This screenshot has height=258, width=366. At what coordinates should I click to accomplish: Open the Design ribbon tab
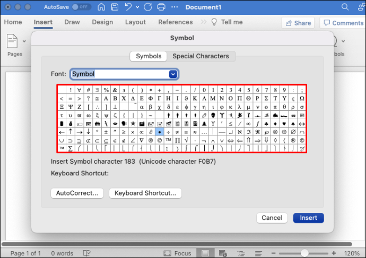[x=102, y=22]
